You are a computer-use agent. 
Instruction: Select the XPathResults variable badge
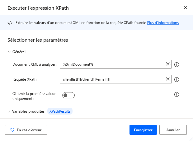coord(60,111)
